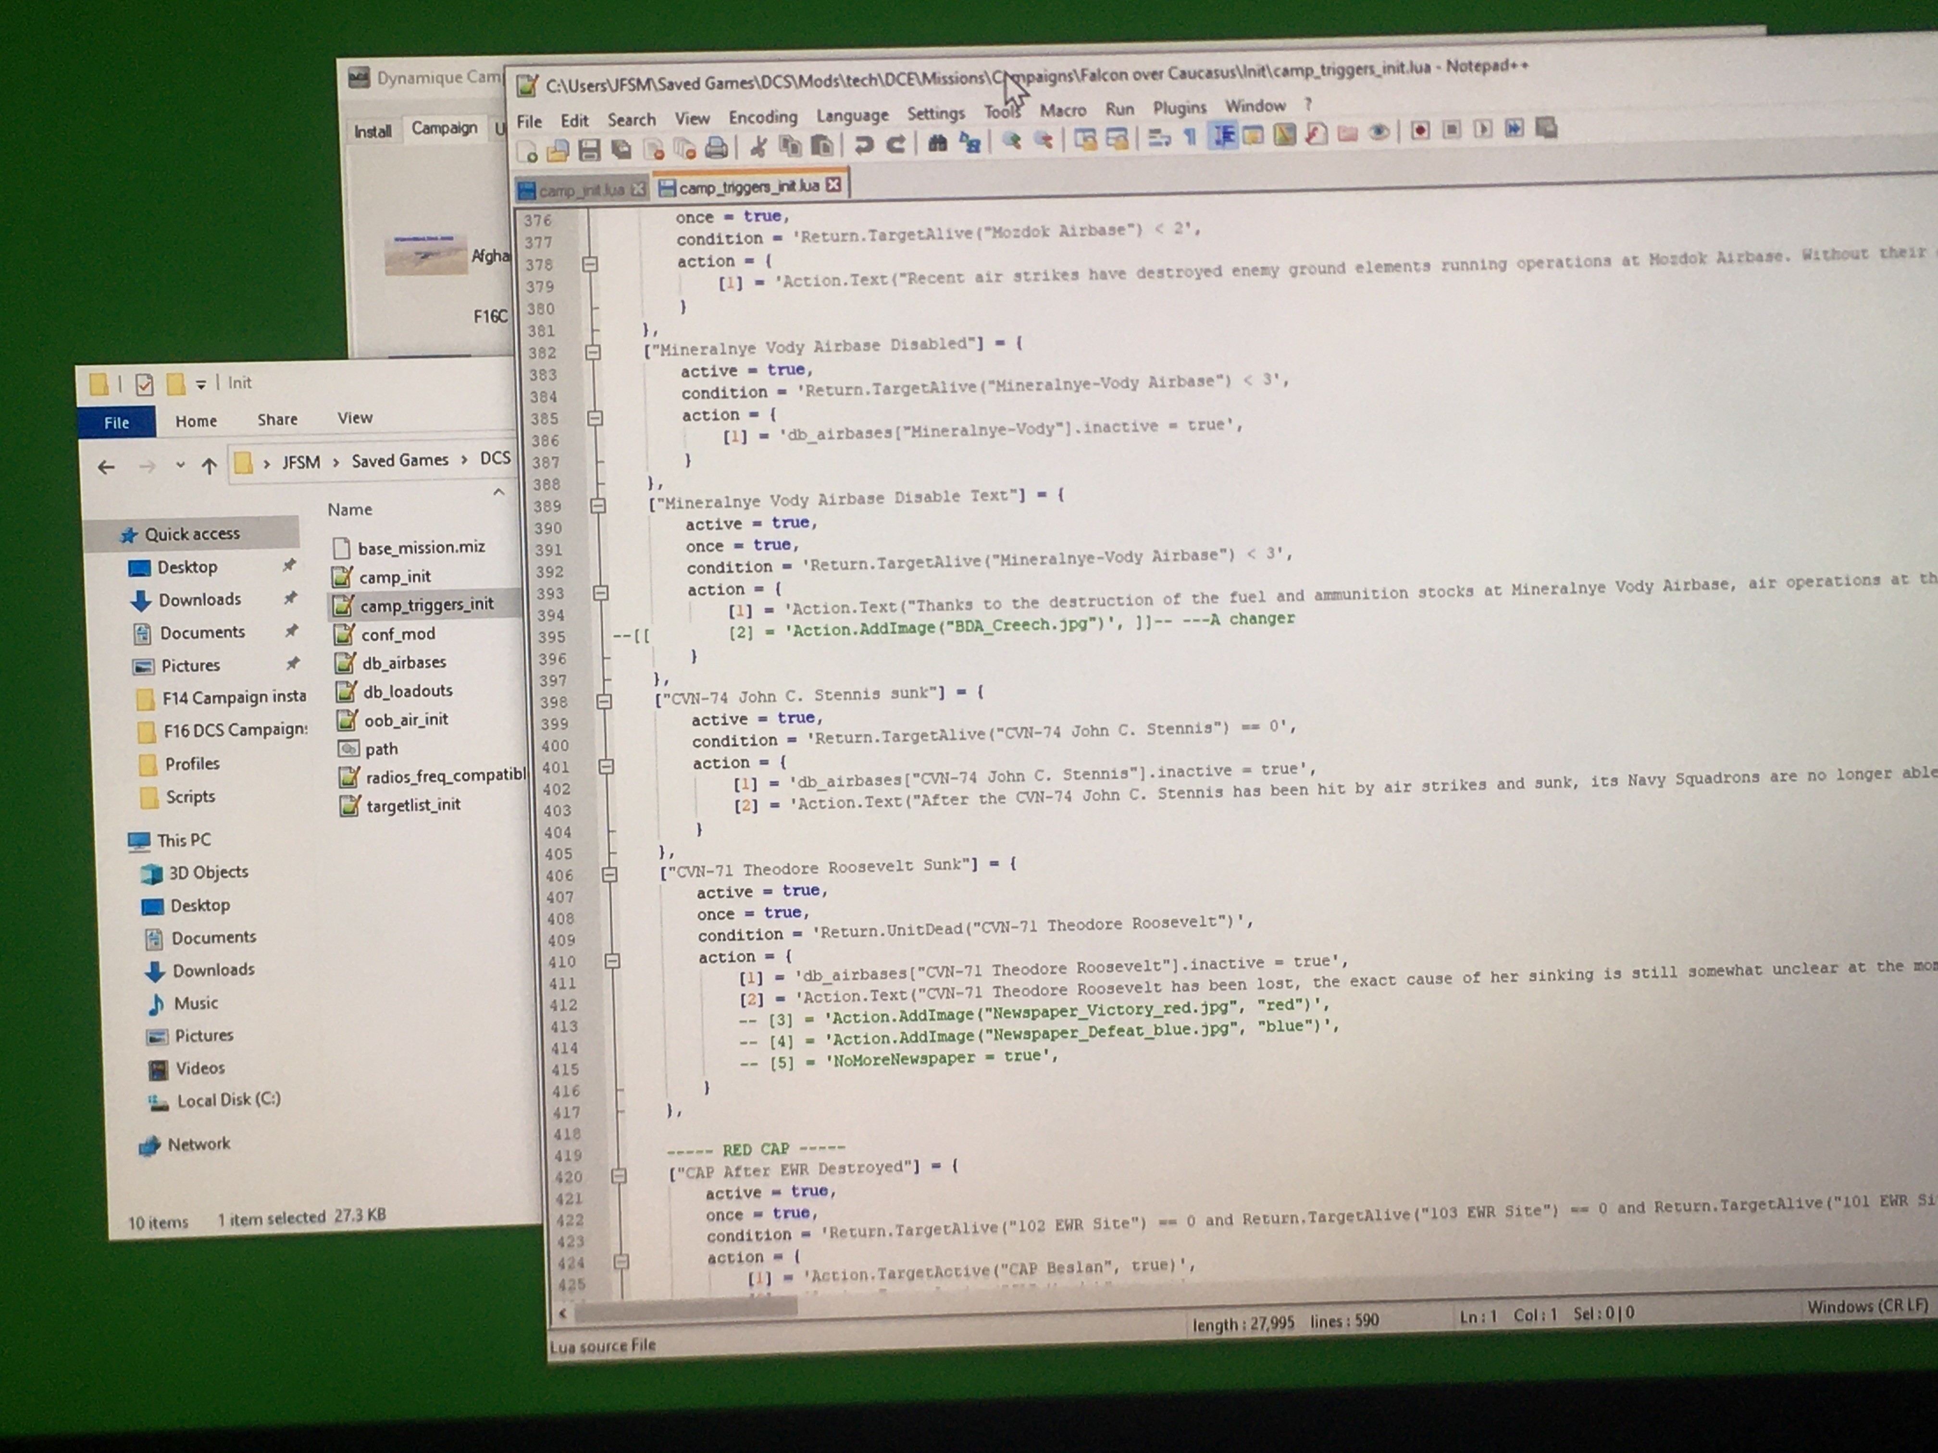Screen dimensions: 1938x1453
Task: Click the Zoom in toolbar icon
Action: tap(1012, 141)
